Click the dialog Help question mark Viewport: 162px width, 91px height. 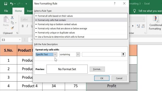point(115,4)
